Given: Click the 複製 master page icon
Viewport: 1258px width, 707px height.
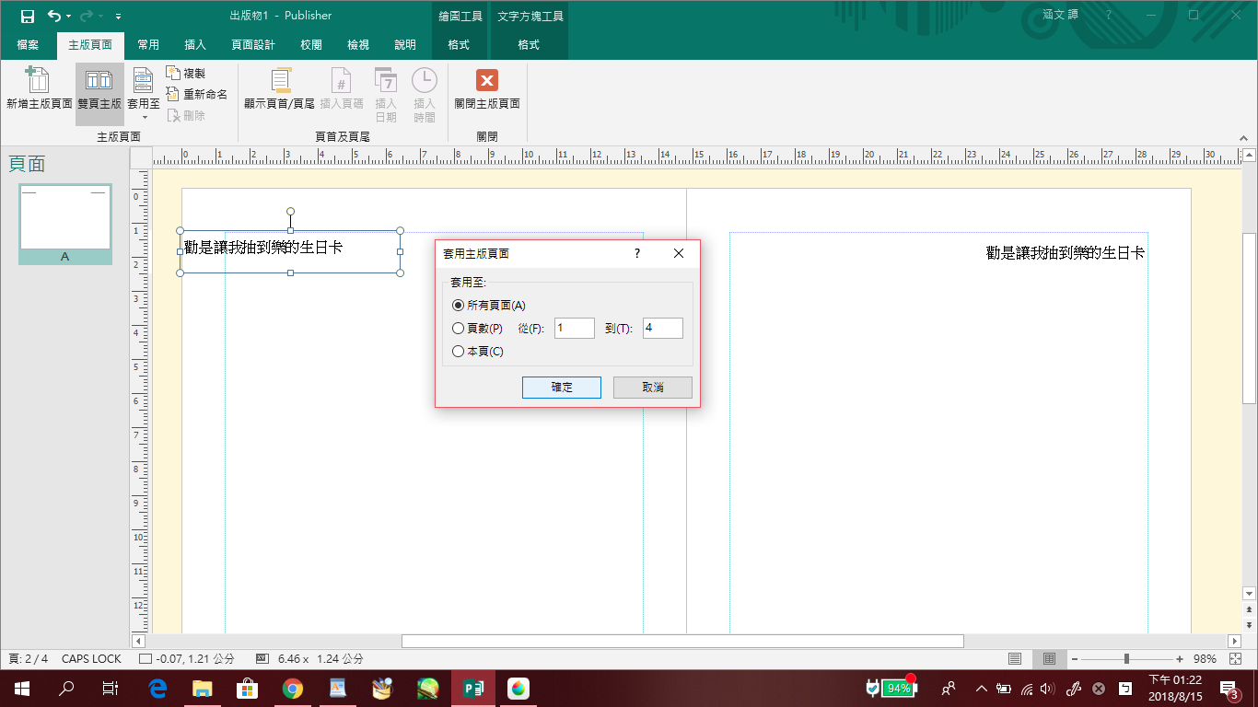Looking at the screenshot, I should point(173,73).
